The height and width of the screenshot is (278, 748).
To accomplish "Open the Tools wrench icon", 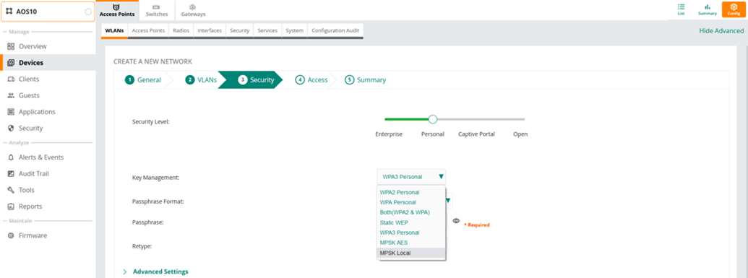I will point(11,190).
